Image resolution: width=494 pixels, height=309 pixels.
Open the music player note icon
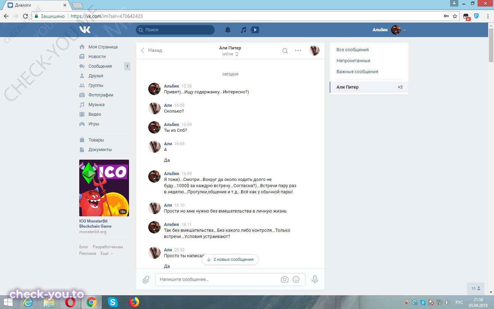coord(243,30)
